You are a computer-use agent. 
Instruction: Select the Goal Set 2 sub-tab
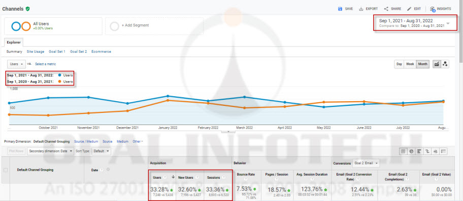click(78, 52)
